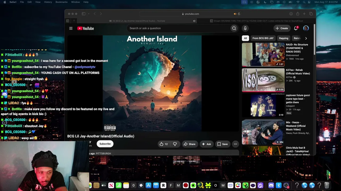Open the Veeze Weekend mix thumbnail
341x191 pixels.
coord(263,132)
